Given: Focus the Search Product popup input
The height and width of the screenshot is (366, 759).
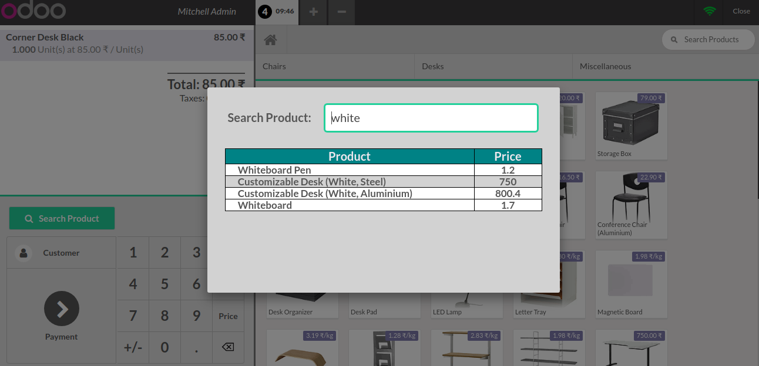Looking at the screenshot, I should point(431,118).
